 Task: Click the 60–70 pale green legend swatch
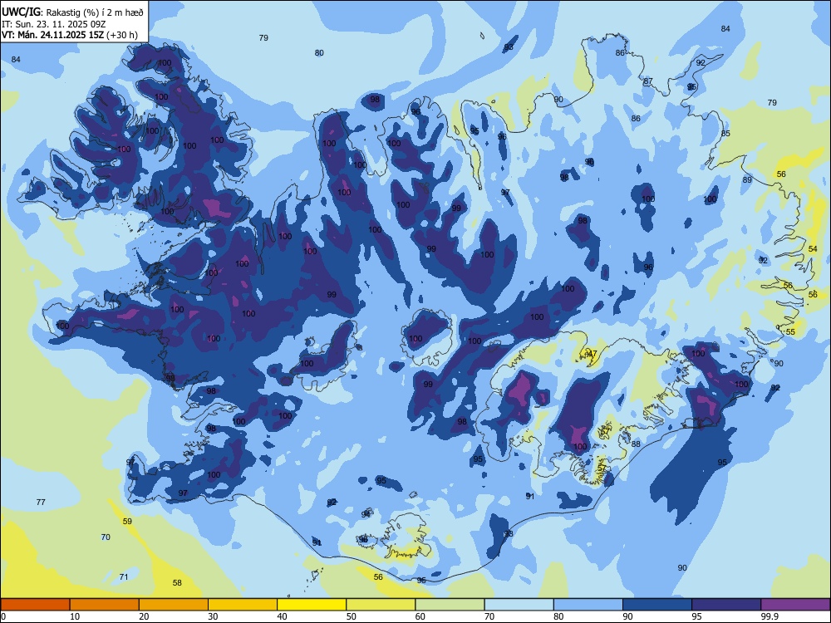point(450,605)
